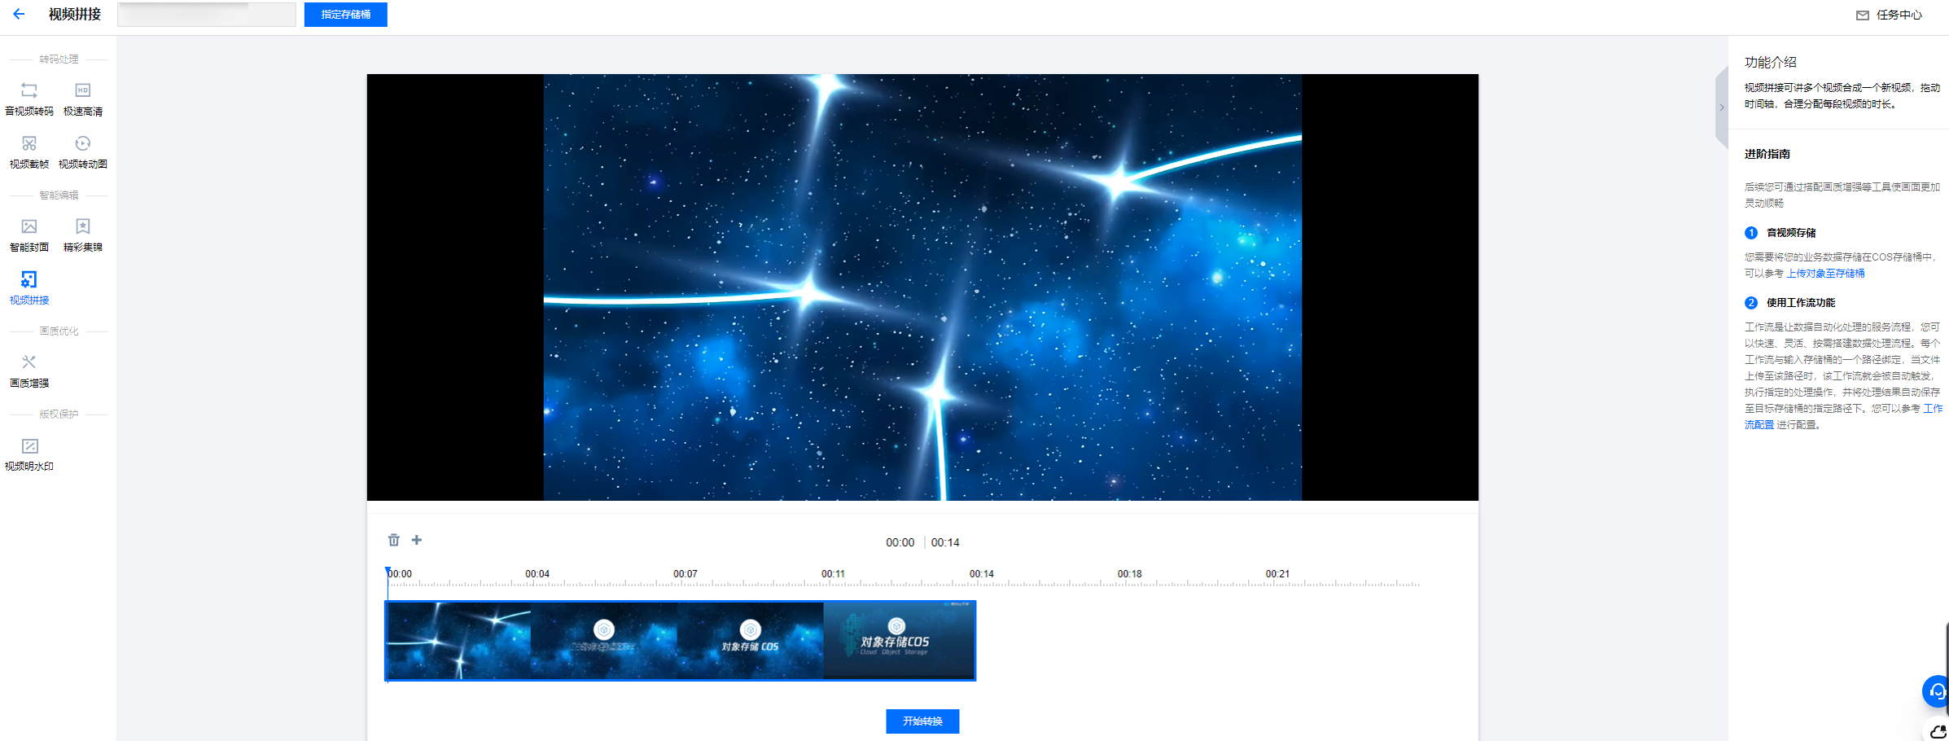The image size is (1949, 741).
Task: Open 任务中心
Action: [1889, 15]
